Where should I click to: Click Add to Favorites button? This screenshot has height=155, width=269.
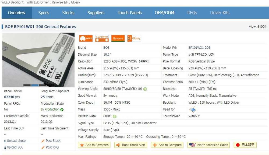94,145
